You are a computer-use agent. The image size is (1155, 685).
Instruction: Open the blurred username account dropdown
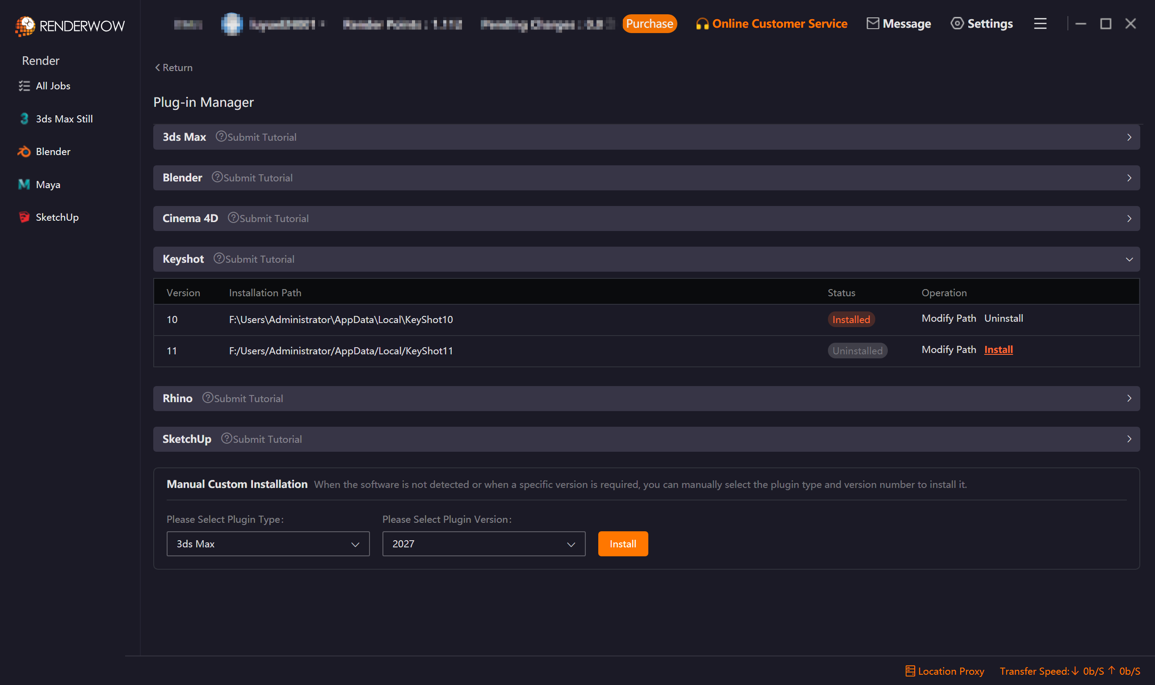[x=286, y=24]
